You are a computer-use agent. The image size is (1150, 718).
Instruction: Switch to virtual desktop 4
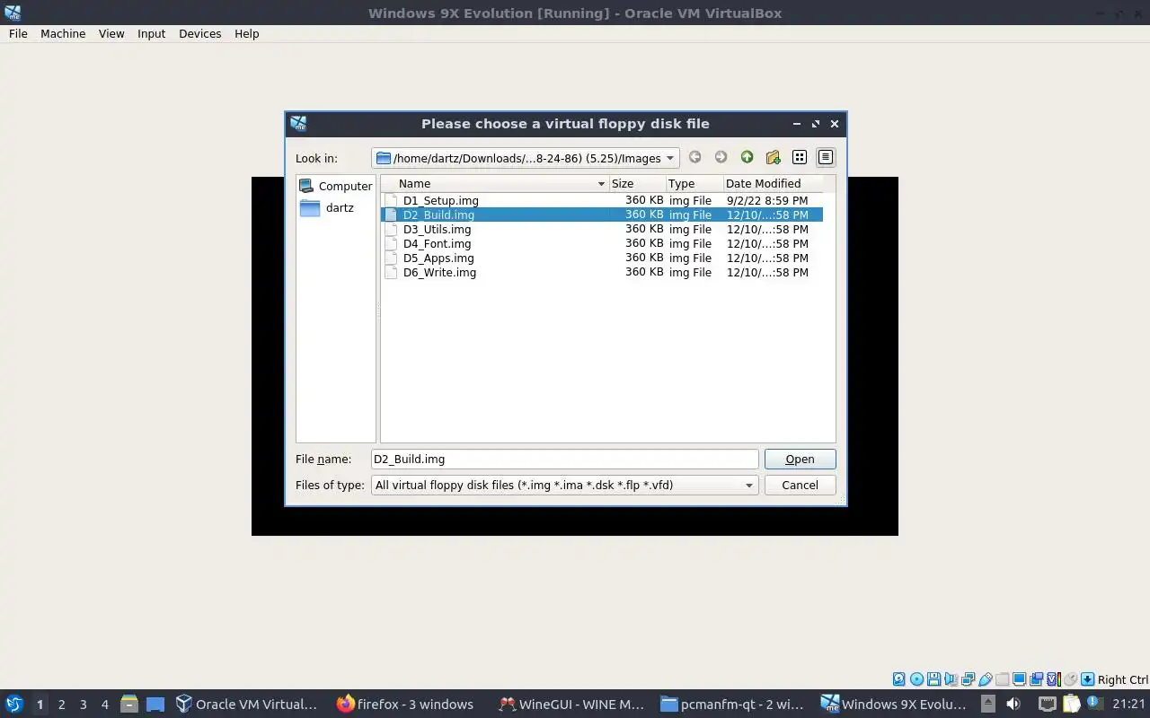coord(104,705)
